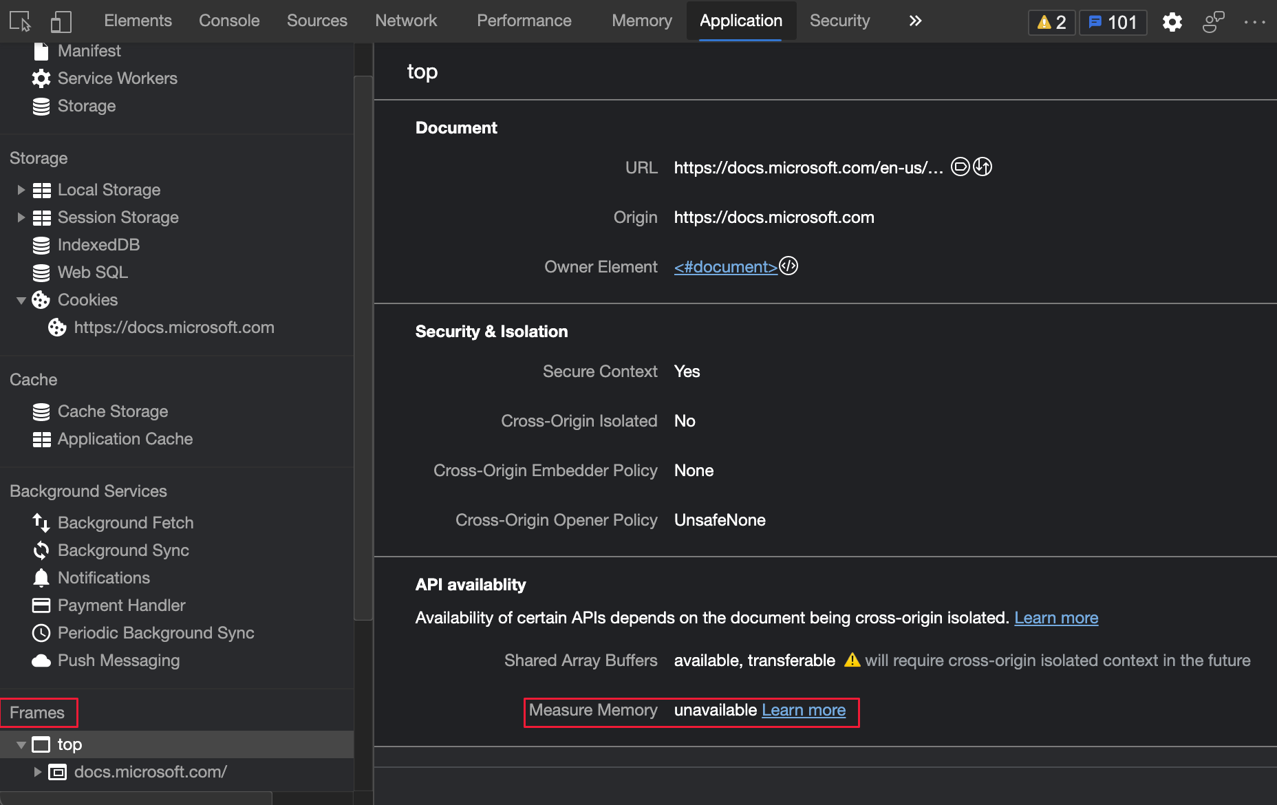Click the Application Cache grid icon
Image resolution: width=1277 pixels, height=805 pixels.
coord(42,439)
